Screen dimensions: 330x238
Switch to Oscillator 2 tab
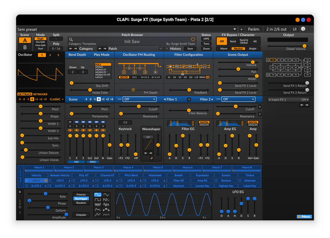pyautogui.click(x=50, y=55)
